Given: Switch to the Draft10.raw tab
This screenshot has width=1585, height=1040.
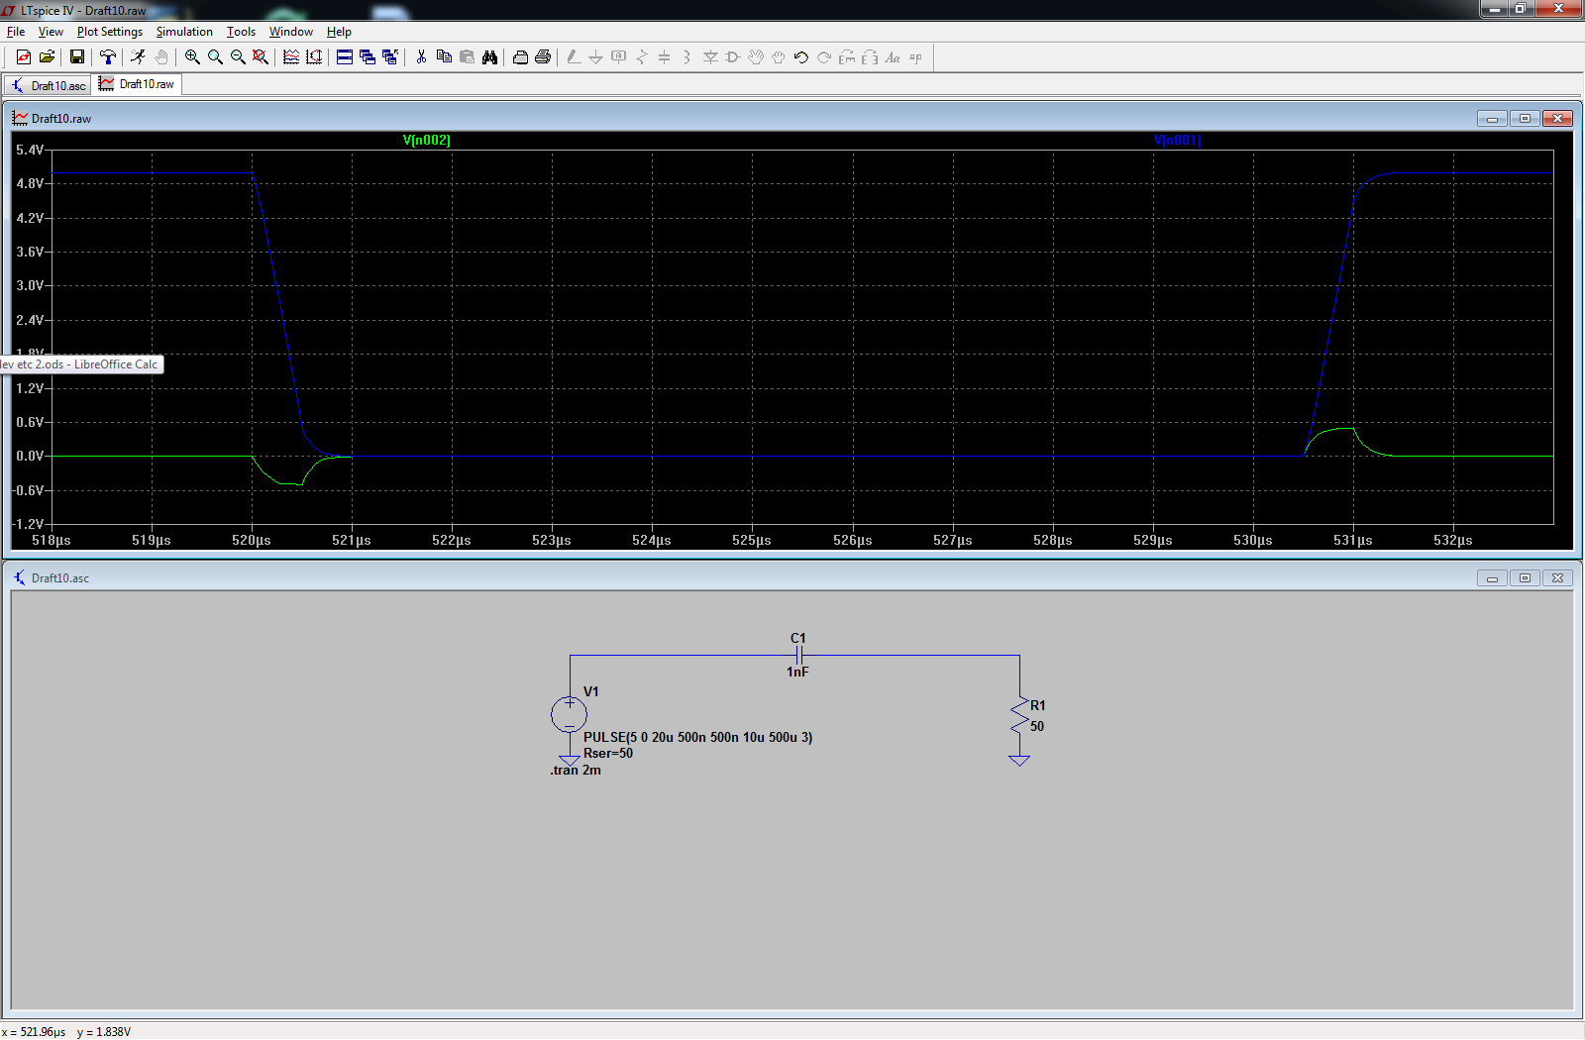Looking at the screenshot, I should pyautogui.click(x=137, y=84).
